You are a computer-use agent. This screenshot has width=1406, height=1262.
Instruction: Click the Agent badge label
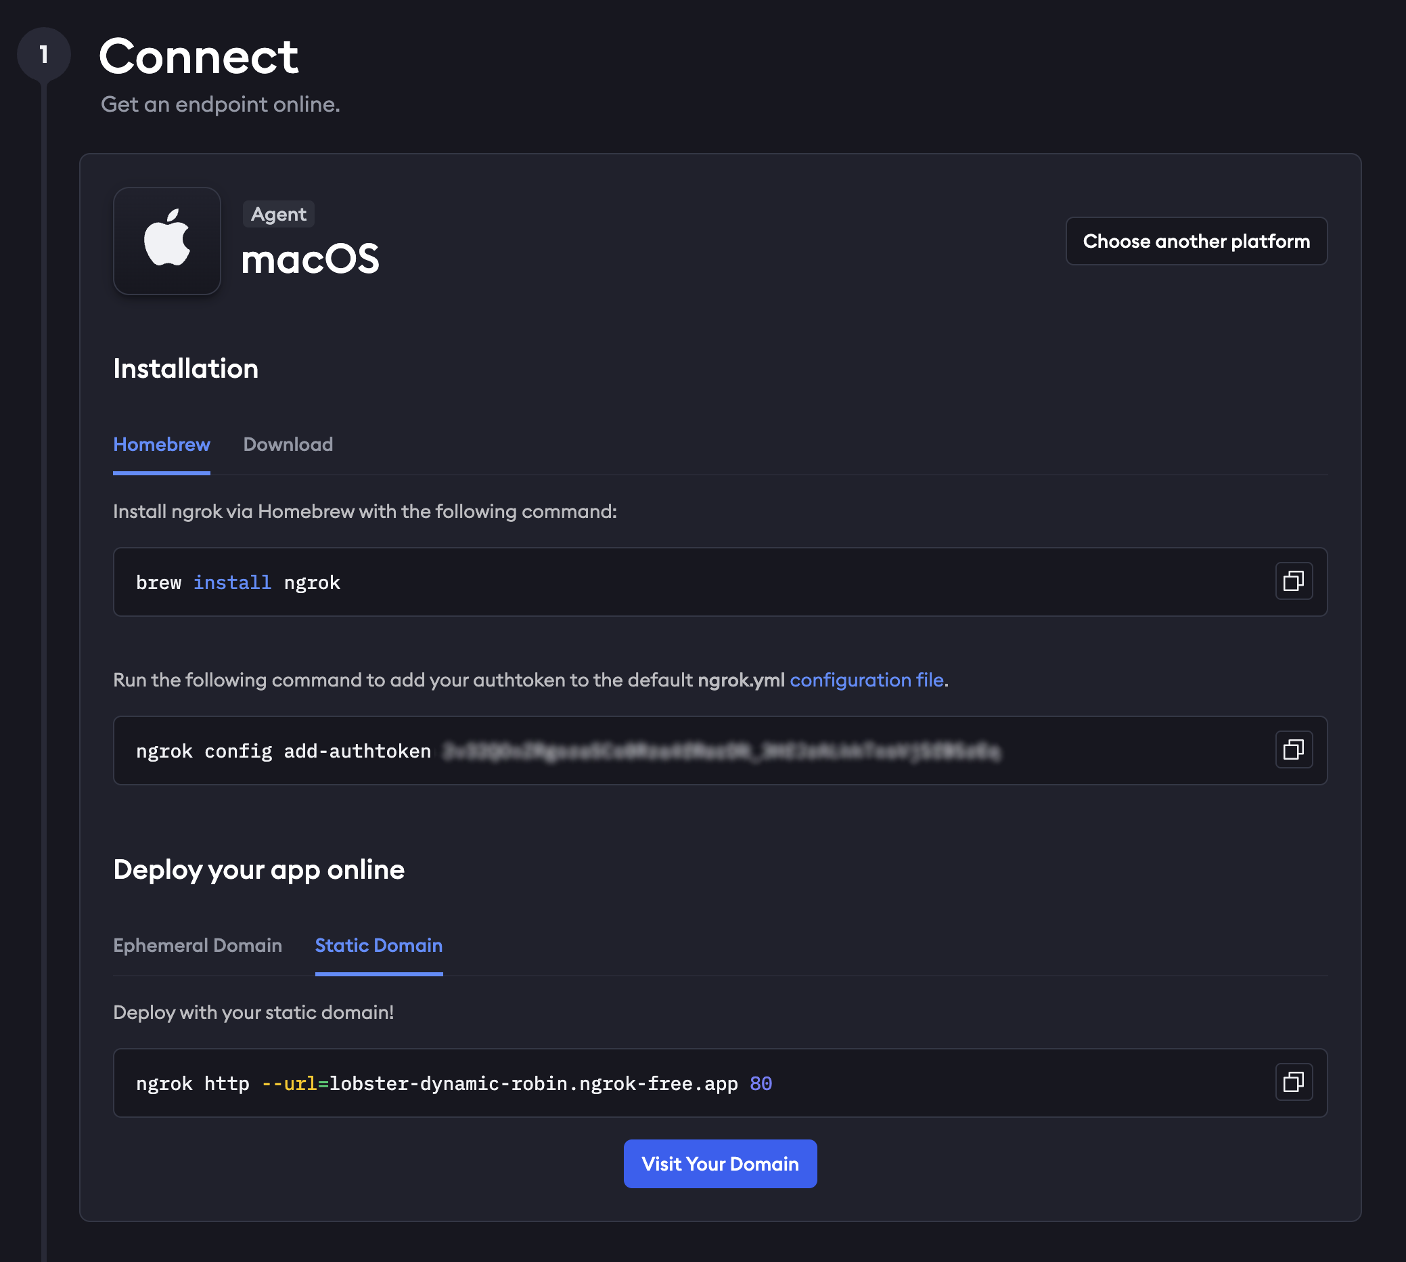click(x=279, y=214)
